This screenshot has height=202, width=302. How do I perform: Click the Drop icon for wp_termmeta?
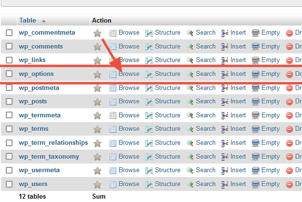(289, 115)
